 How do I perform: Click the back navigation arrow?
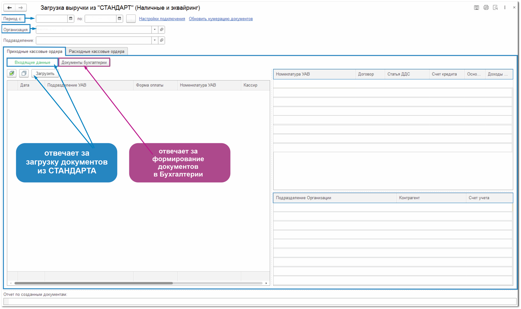click(10, 8)
